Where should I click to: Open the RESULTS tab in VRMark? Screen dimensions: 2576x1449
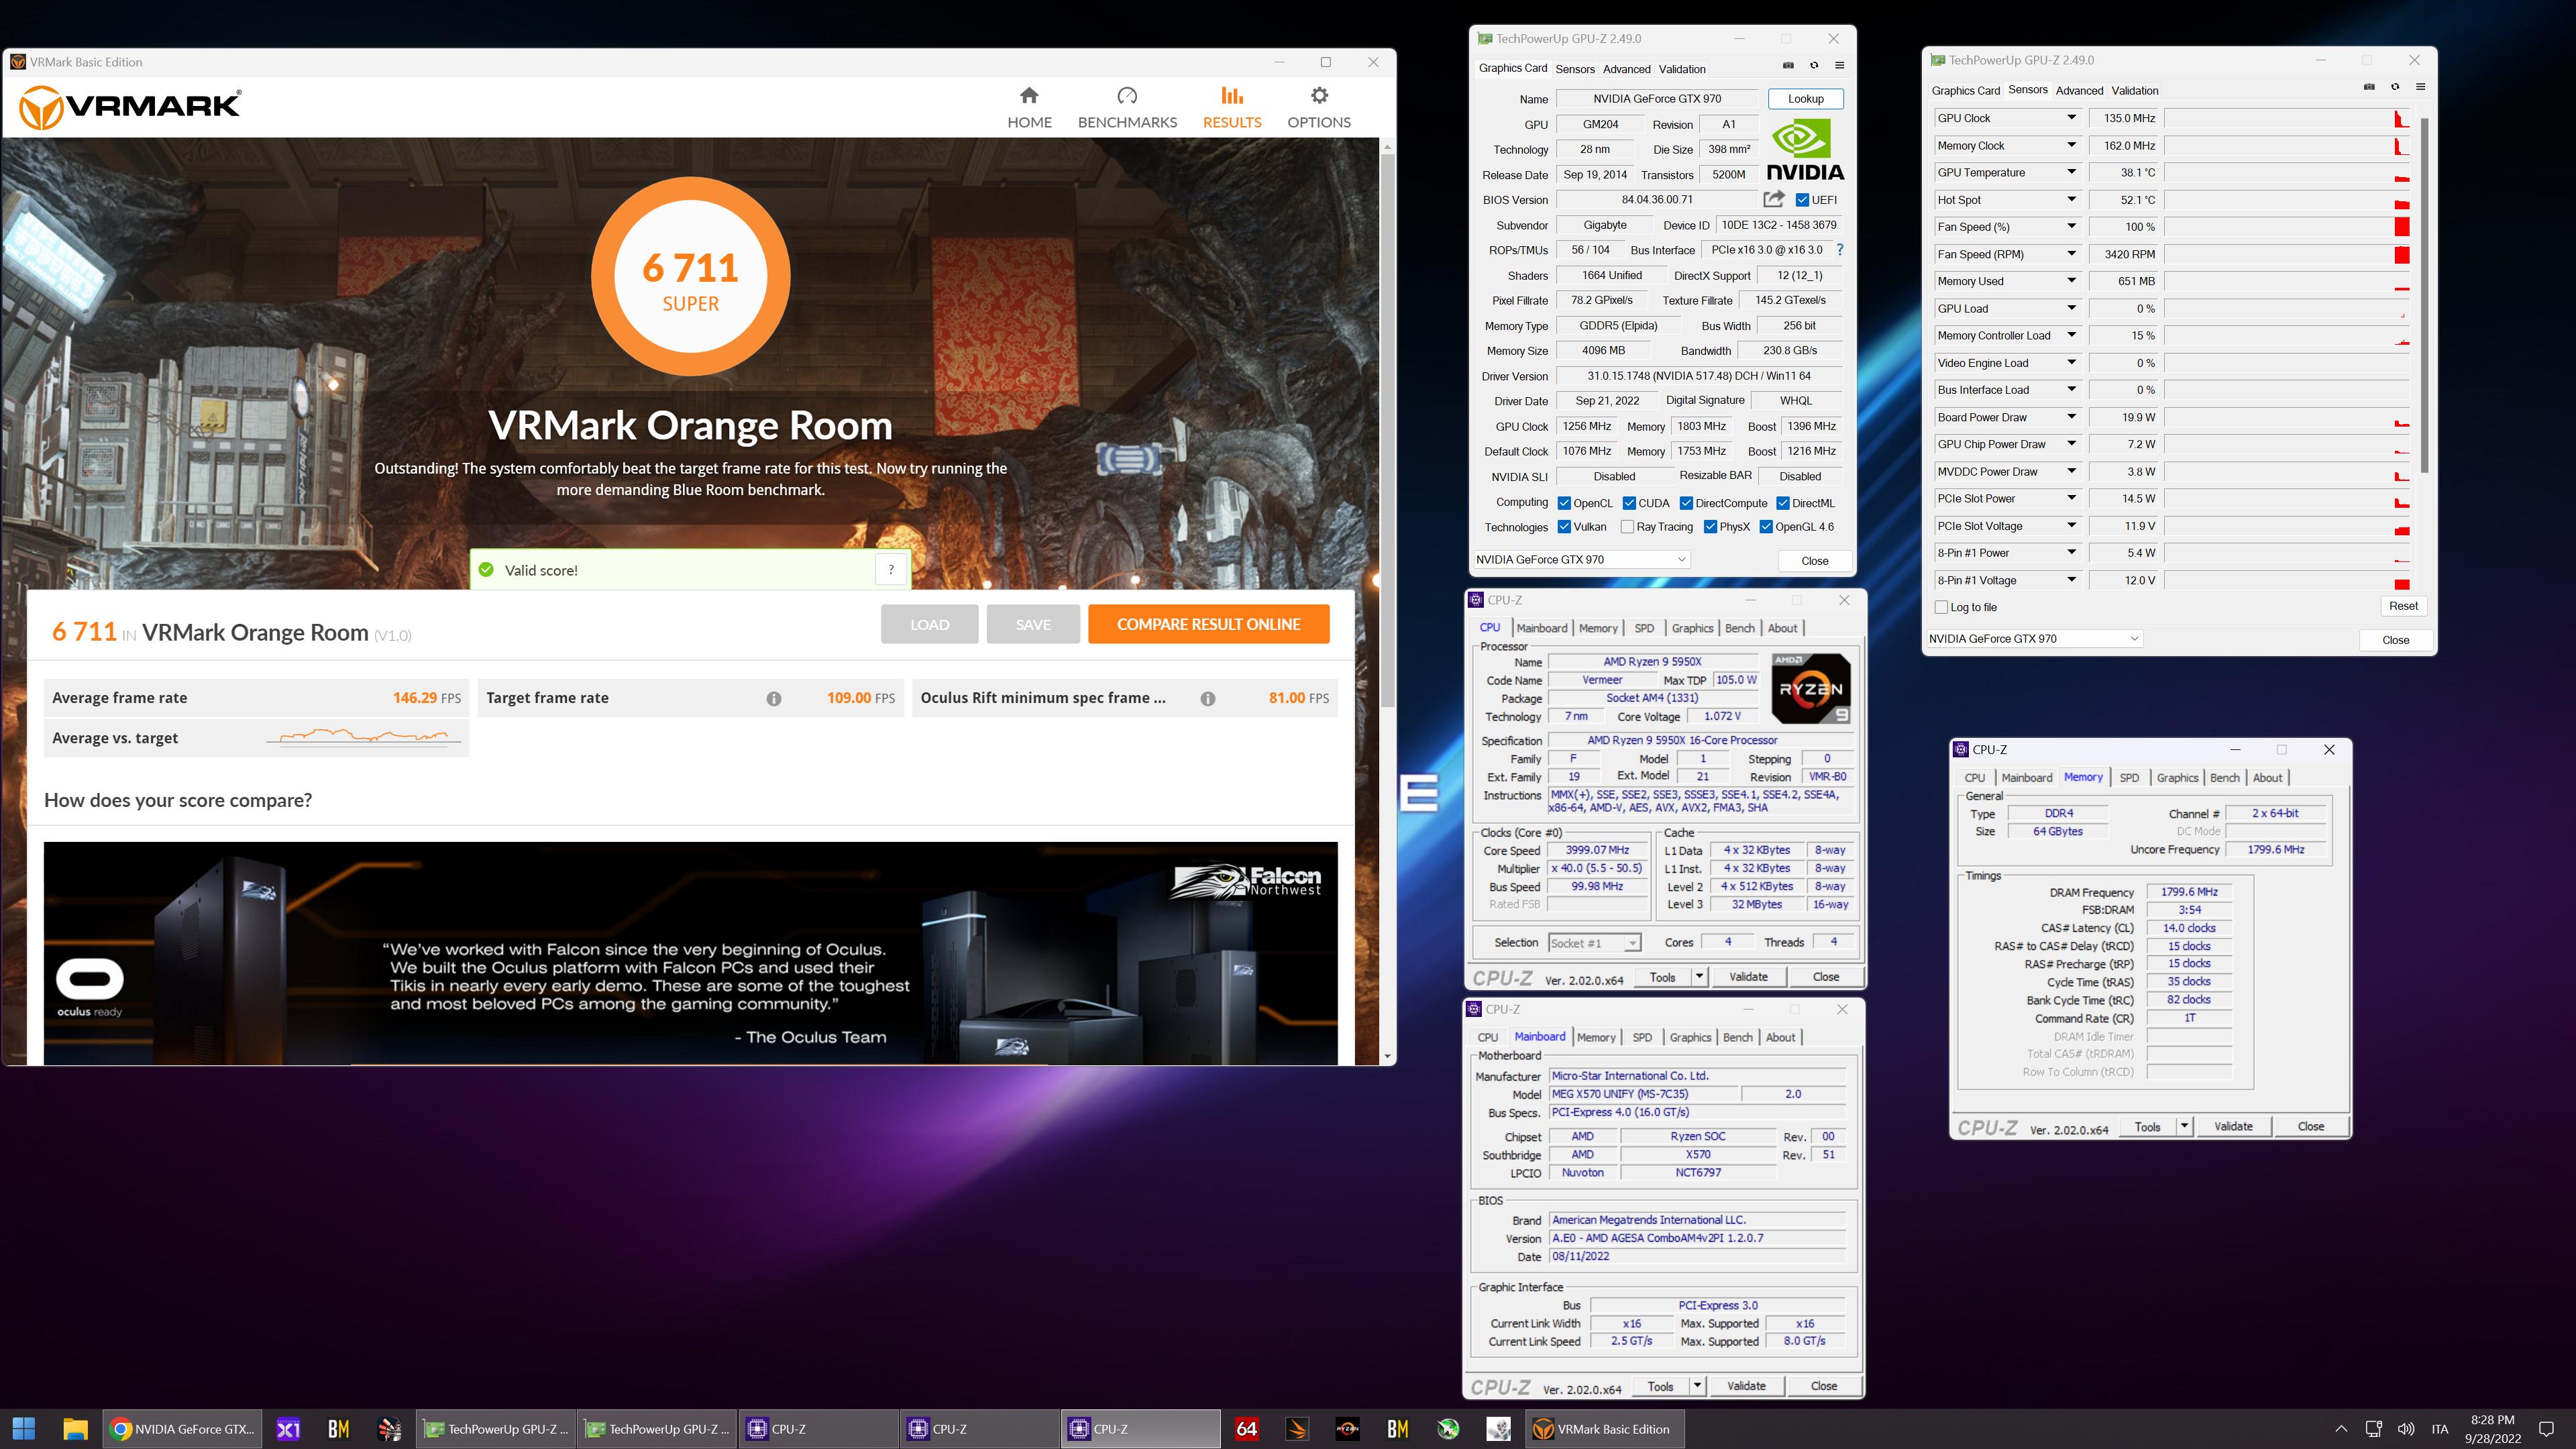point(1232,108)
